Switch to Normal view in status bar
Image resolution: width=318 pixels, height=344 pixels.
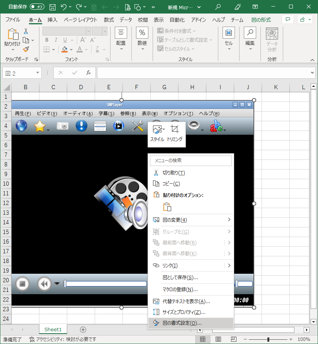pyautogui.click(x=202, y=339)
